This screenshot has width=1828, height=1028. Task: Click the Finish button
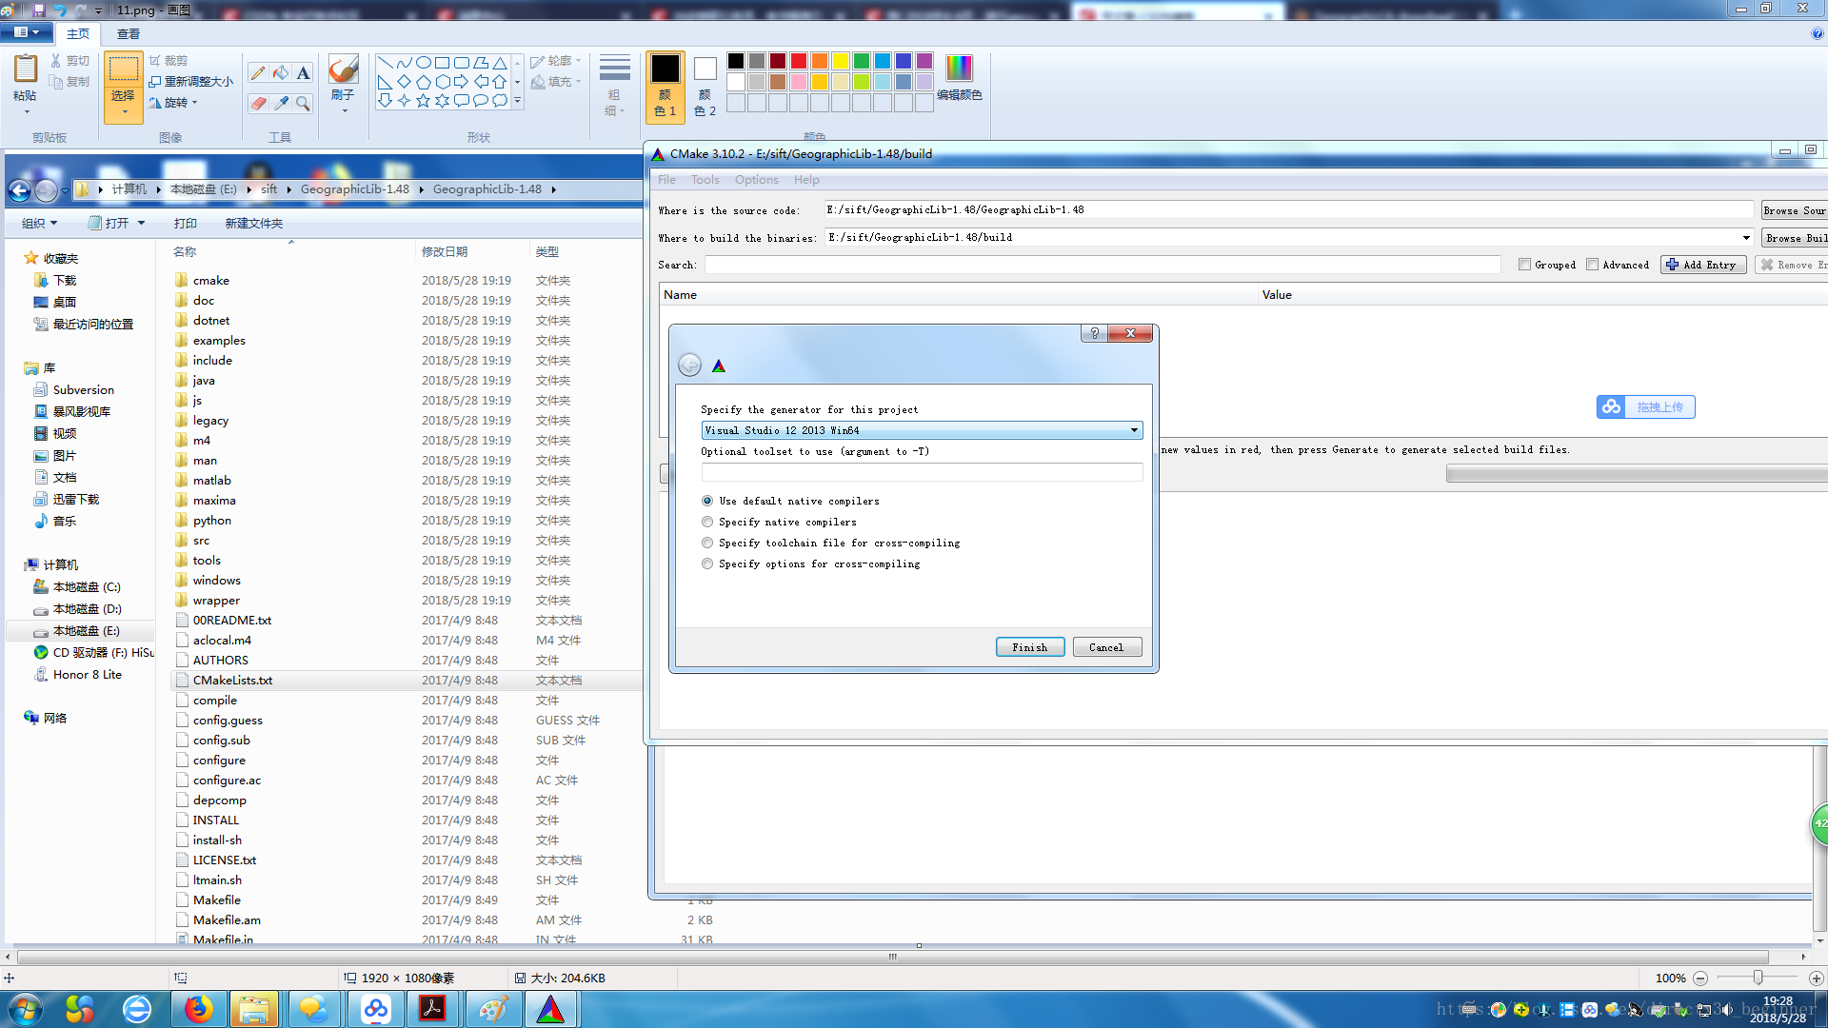(x=1030, y=647)
